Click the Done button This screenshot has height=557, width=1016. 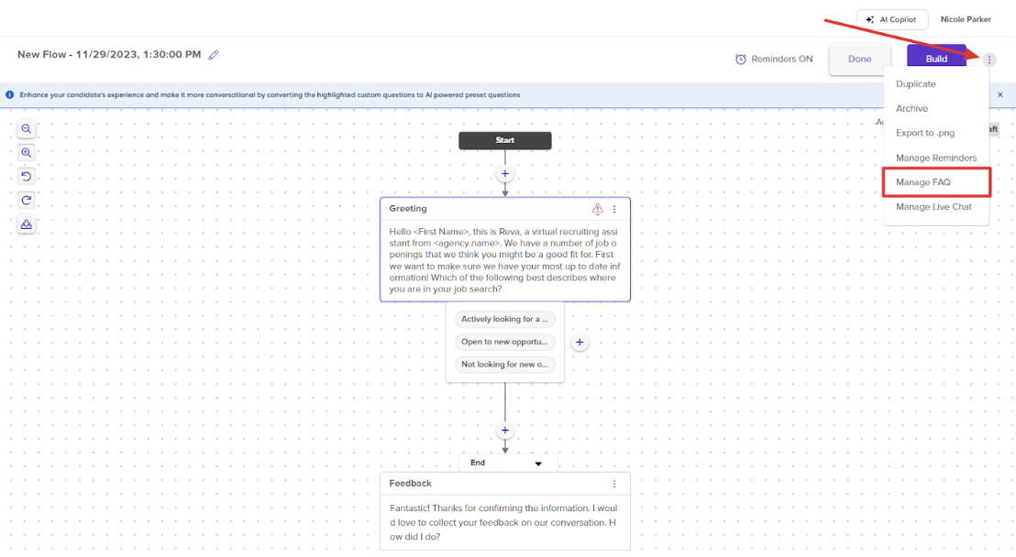[860, 59]
